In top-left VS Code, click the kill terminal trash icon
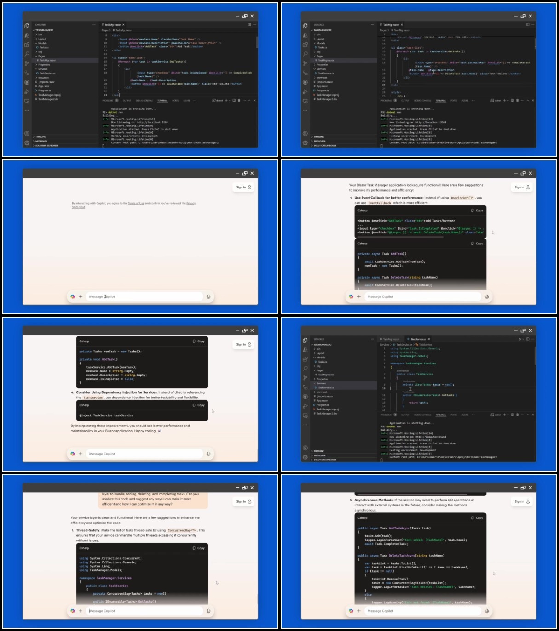Screen dimensions: 559x631 coord(239,100)
